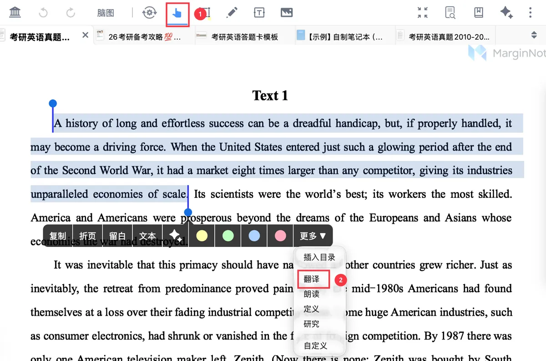Screen dimensions: 546x361
Task: Choose the pink highlight color
Action: 281,236
